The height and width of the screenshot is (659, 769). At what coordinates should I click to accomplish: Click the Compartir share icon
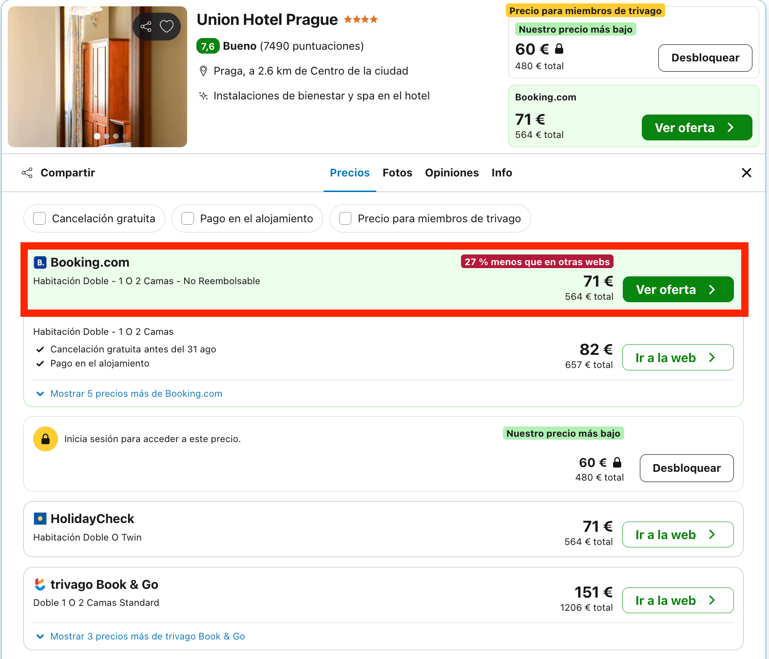[x=27, y=173]
